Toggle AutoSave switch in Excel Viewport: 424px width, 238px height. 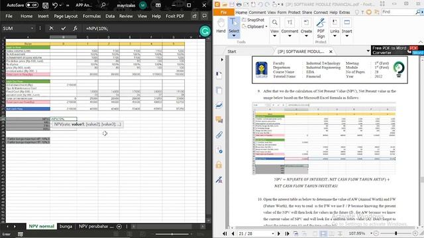point(32,5)
